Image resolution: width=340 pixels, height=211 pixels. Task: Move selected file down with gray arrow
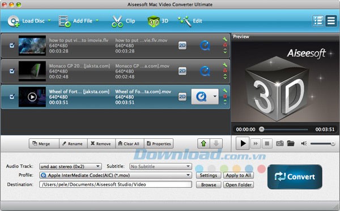[216, 143]
